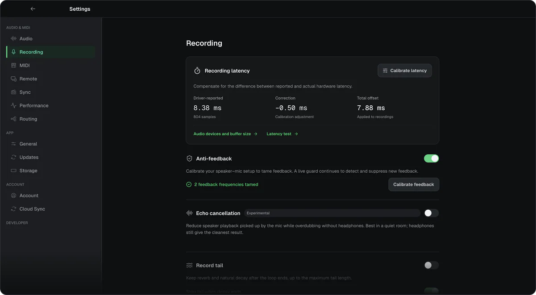This screenshot has height=295, width=536.
Task: Click the Settings title in header
Action: tap(80, 9)
